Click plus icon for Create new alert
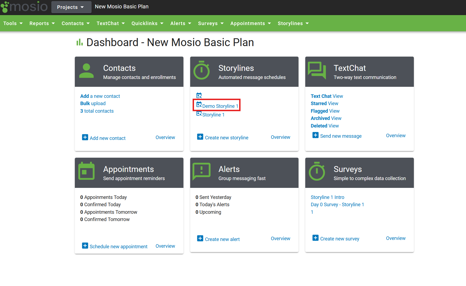 pyautogui.click(x=200, y=238)
